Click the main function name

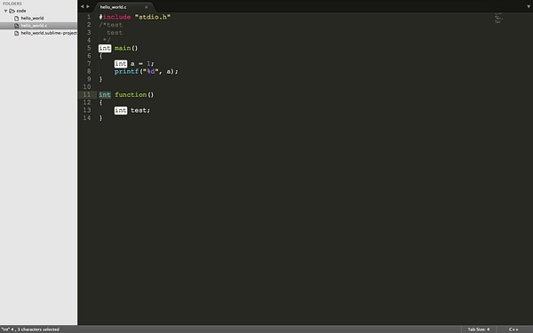(123, 48)
